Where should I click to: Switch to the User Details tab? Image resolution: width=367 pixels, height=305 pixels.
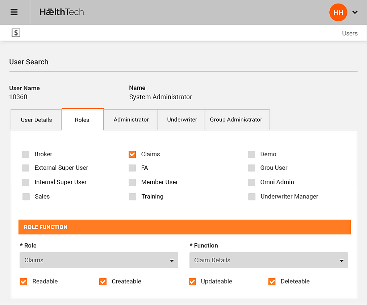click(x=36, y=120)
